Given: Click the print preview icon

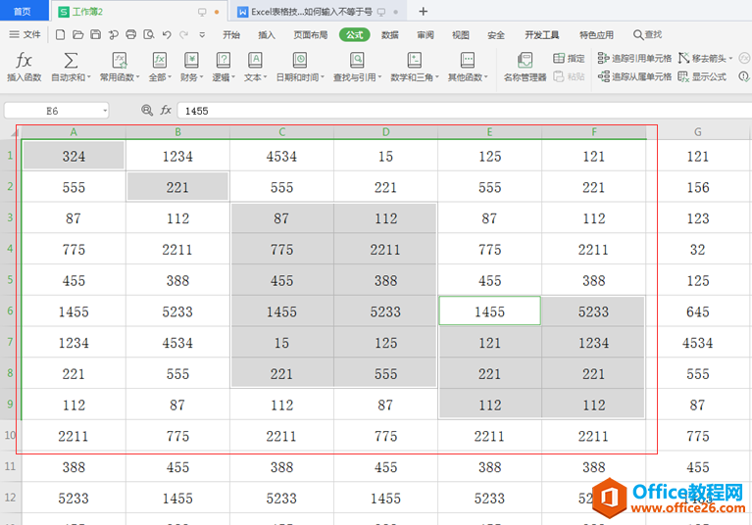Looking at the screenshot, I should coord(149,34).
